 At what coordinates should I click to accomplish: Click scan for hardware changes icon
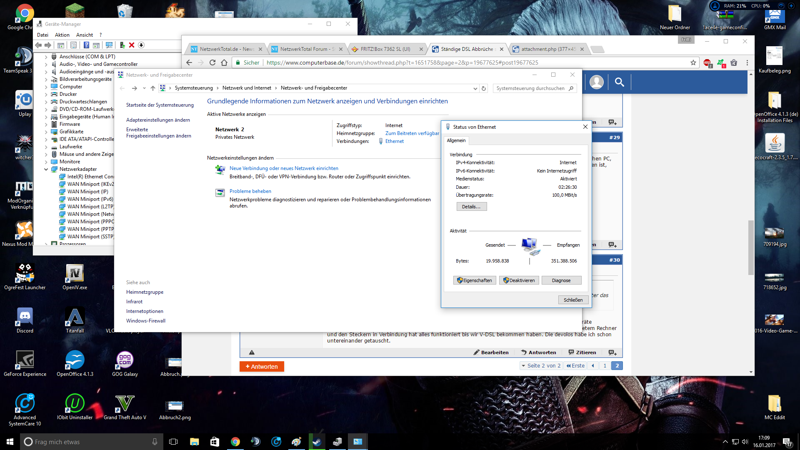pos(109,45)
